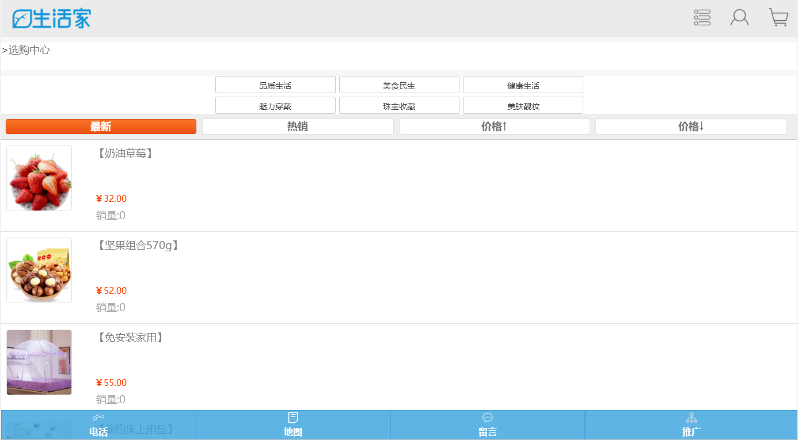Select the 魅力穿戴 category button
The width and height of the screenshot is (798, 440).
275,106
